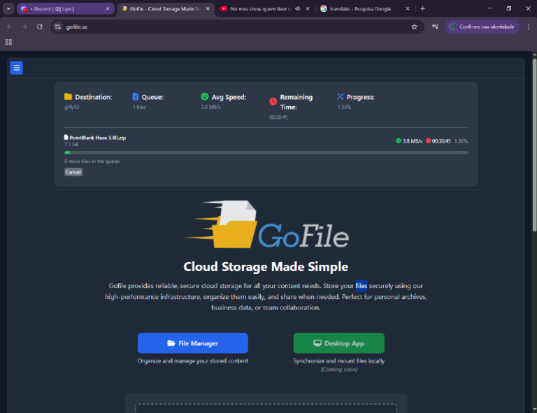Switch to the Discord tab
The width and height of the screenshot is (537, 413).
[65, 8]
